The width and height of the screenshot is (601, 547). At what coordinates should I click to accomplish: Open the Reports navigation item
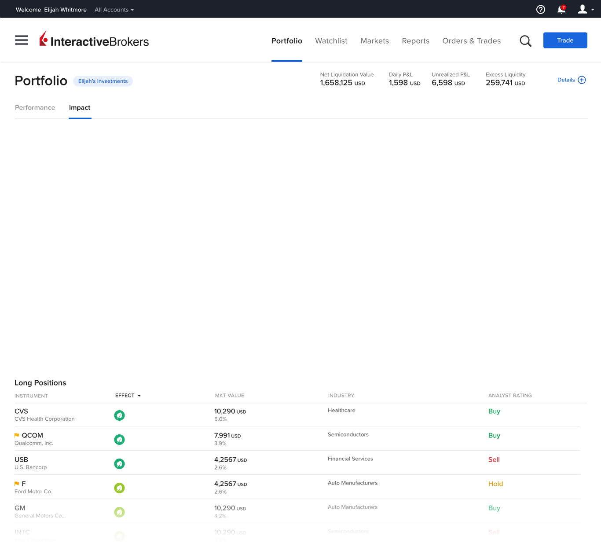pyautogui.click(x=415, y=40)
